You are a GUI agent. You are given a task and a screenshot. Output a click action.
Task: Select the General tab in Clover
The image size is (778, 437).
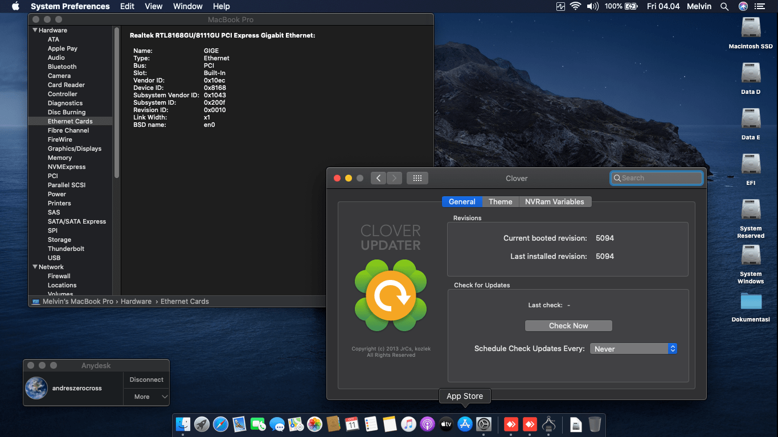click(462, 201)
